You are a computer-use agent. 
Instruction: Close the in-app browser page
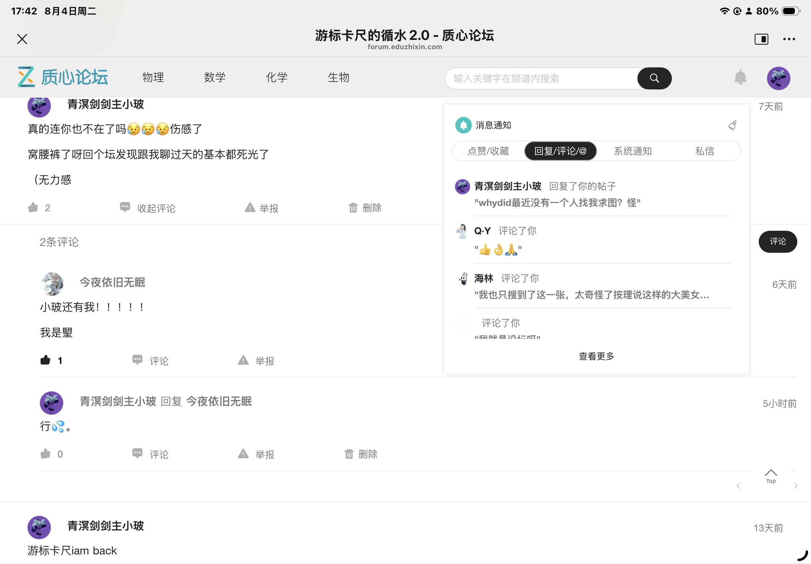click(x=22, y=39)
